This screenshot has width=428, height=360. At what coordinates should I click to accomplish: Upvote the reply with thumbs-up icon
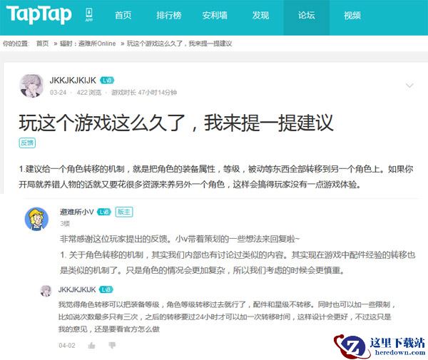pyautogui.click(x=91, y=346)
